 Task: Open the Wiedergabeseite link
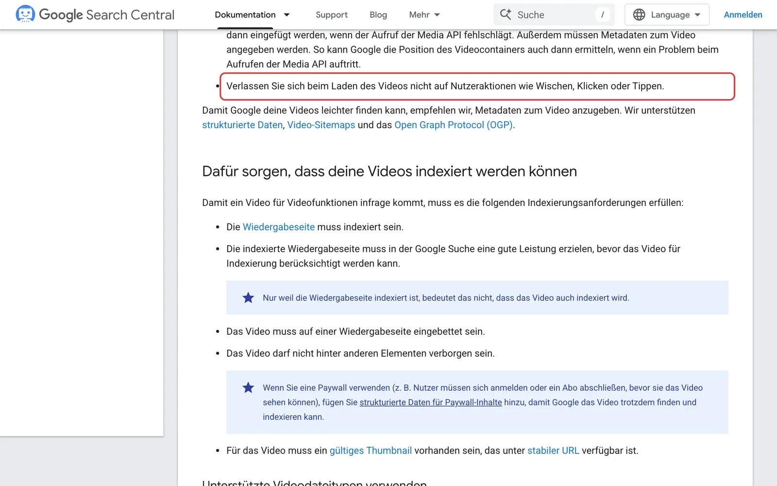tap(279, 227)
